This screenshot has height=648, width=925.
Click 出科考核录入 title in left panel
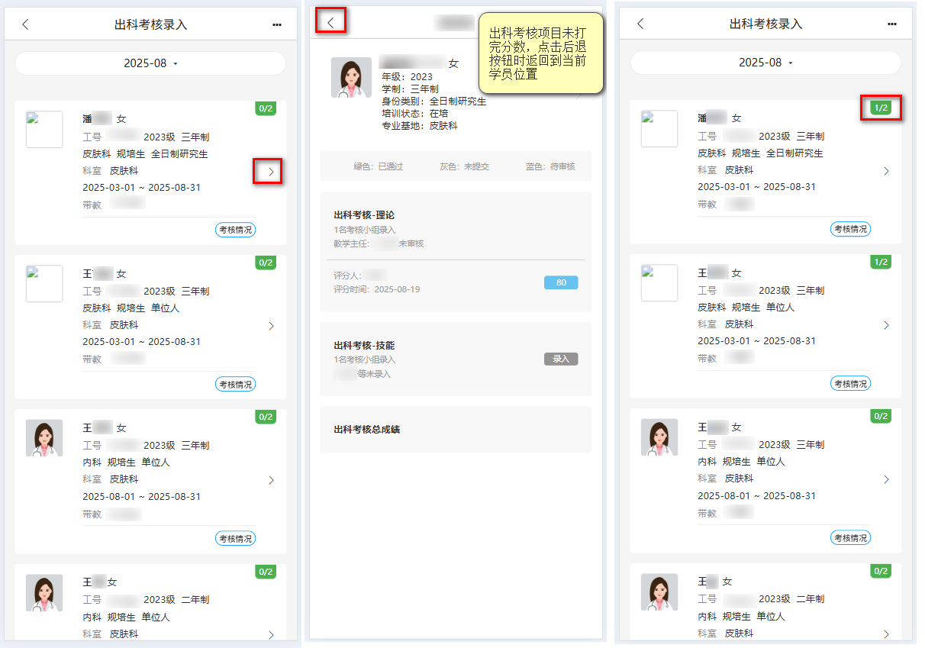pos(151,24)
